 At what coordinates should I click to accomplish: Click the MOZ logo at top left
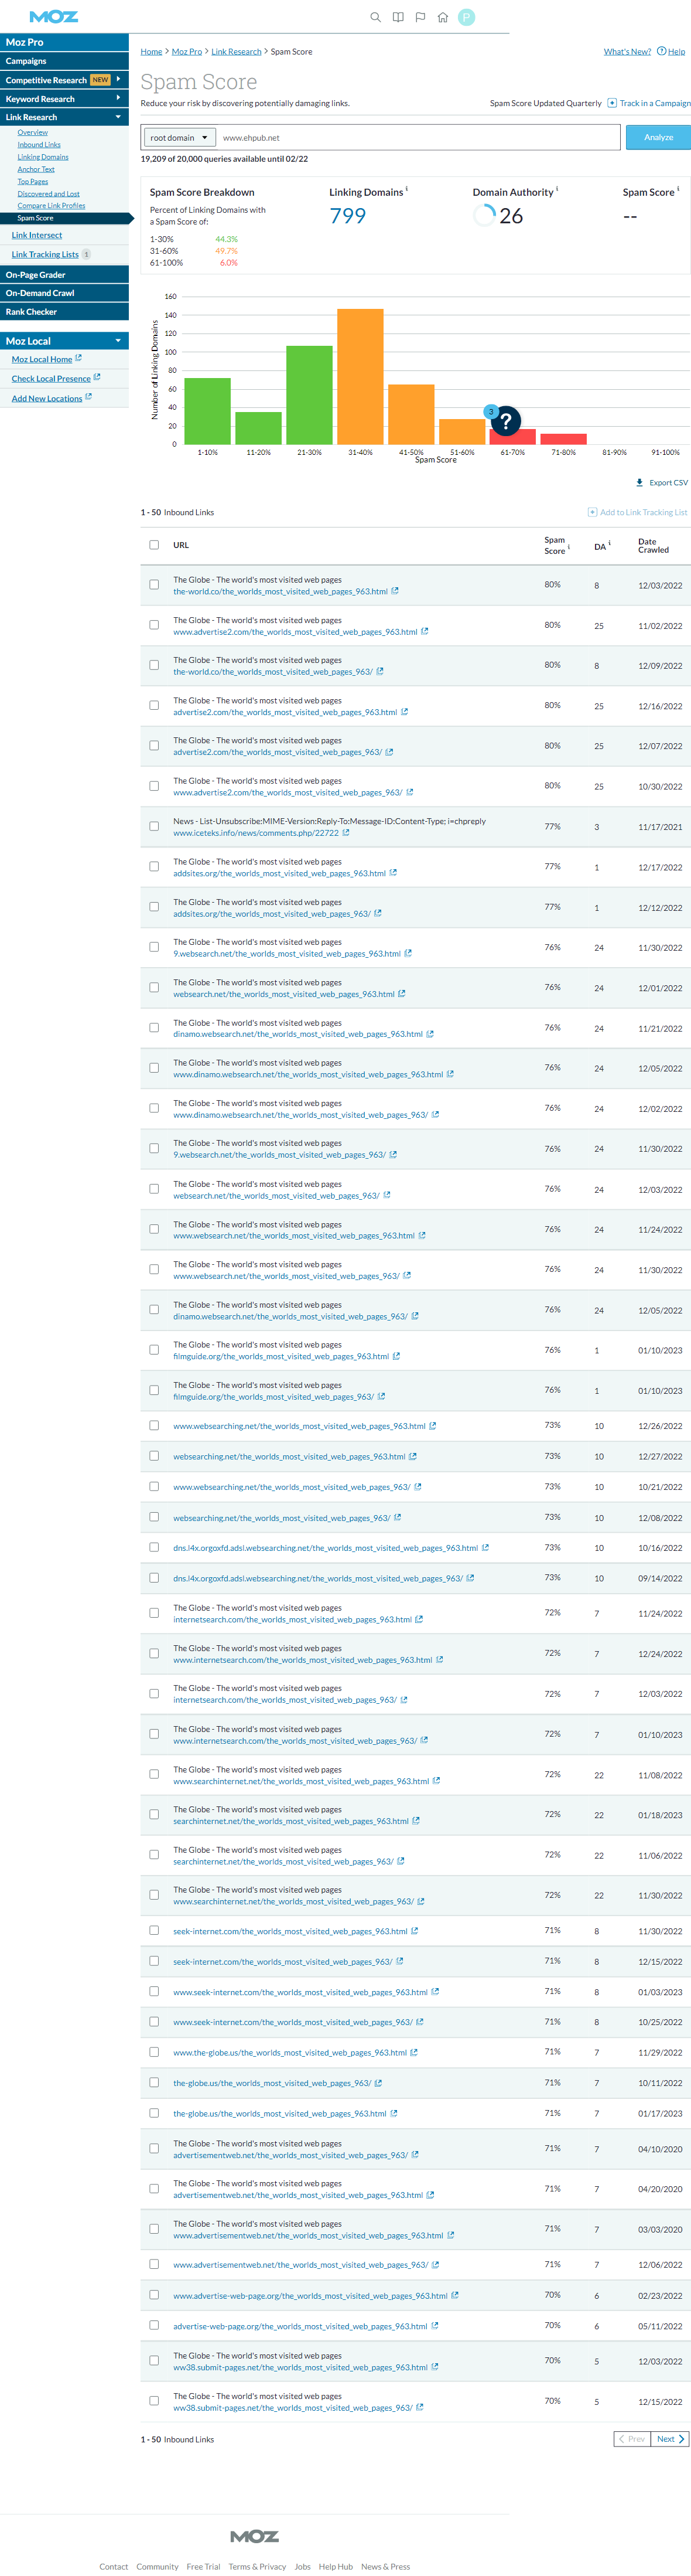54,17
